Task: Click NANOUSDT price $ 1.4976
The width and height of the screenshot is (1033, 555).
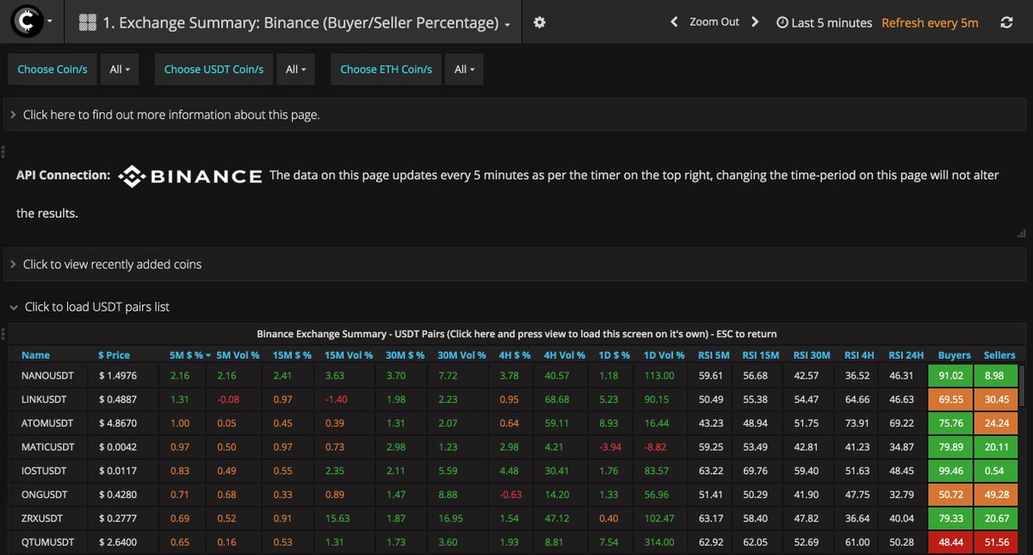Action: 120,376
